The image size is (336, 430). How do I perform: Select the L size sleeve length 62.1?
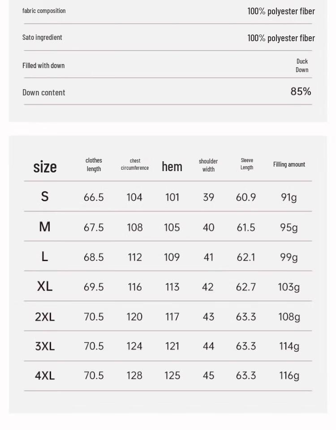pyautogui.click(x=246, y=257)
